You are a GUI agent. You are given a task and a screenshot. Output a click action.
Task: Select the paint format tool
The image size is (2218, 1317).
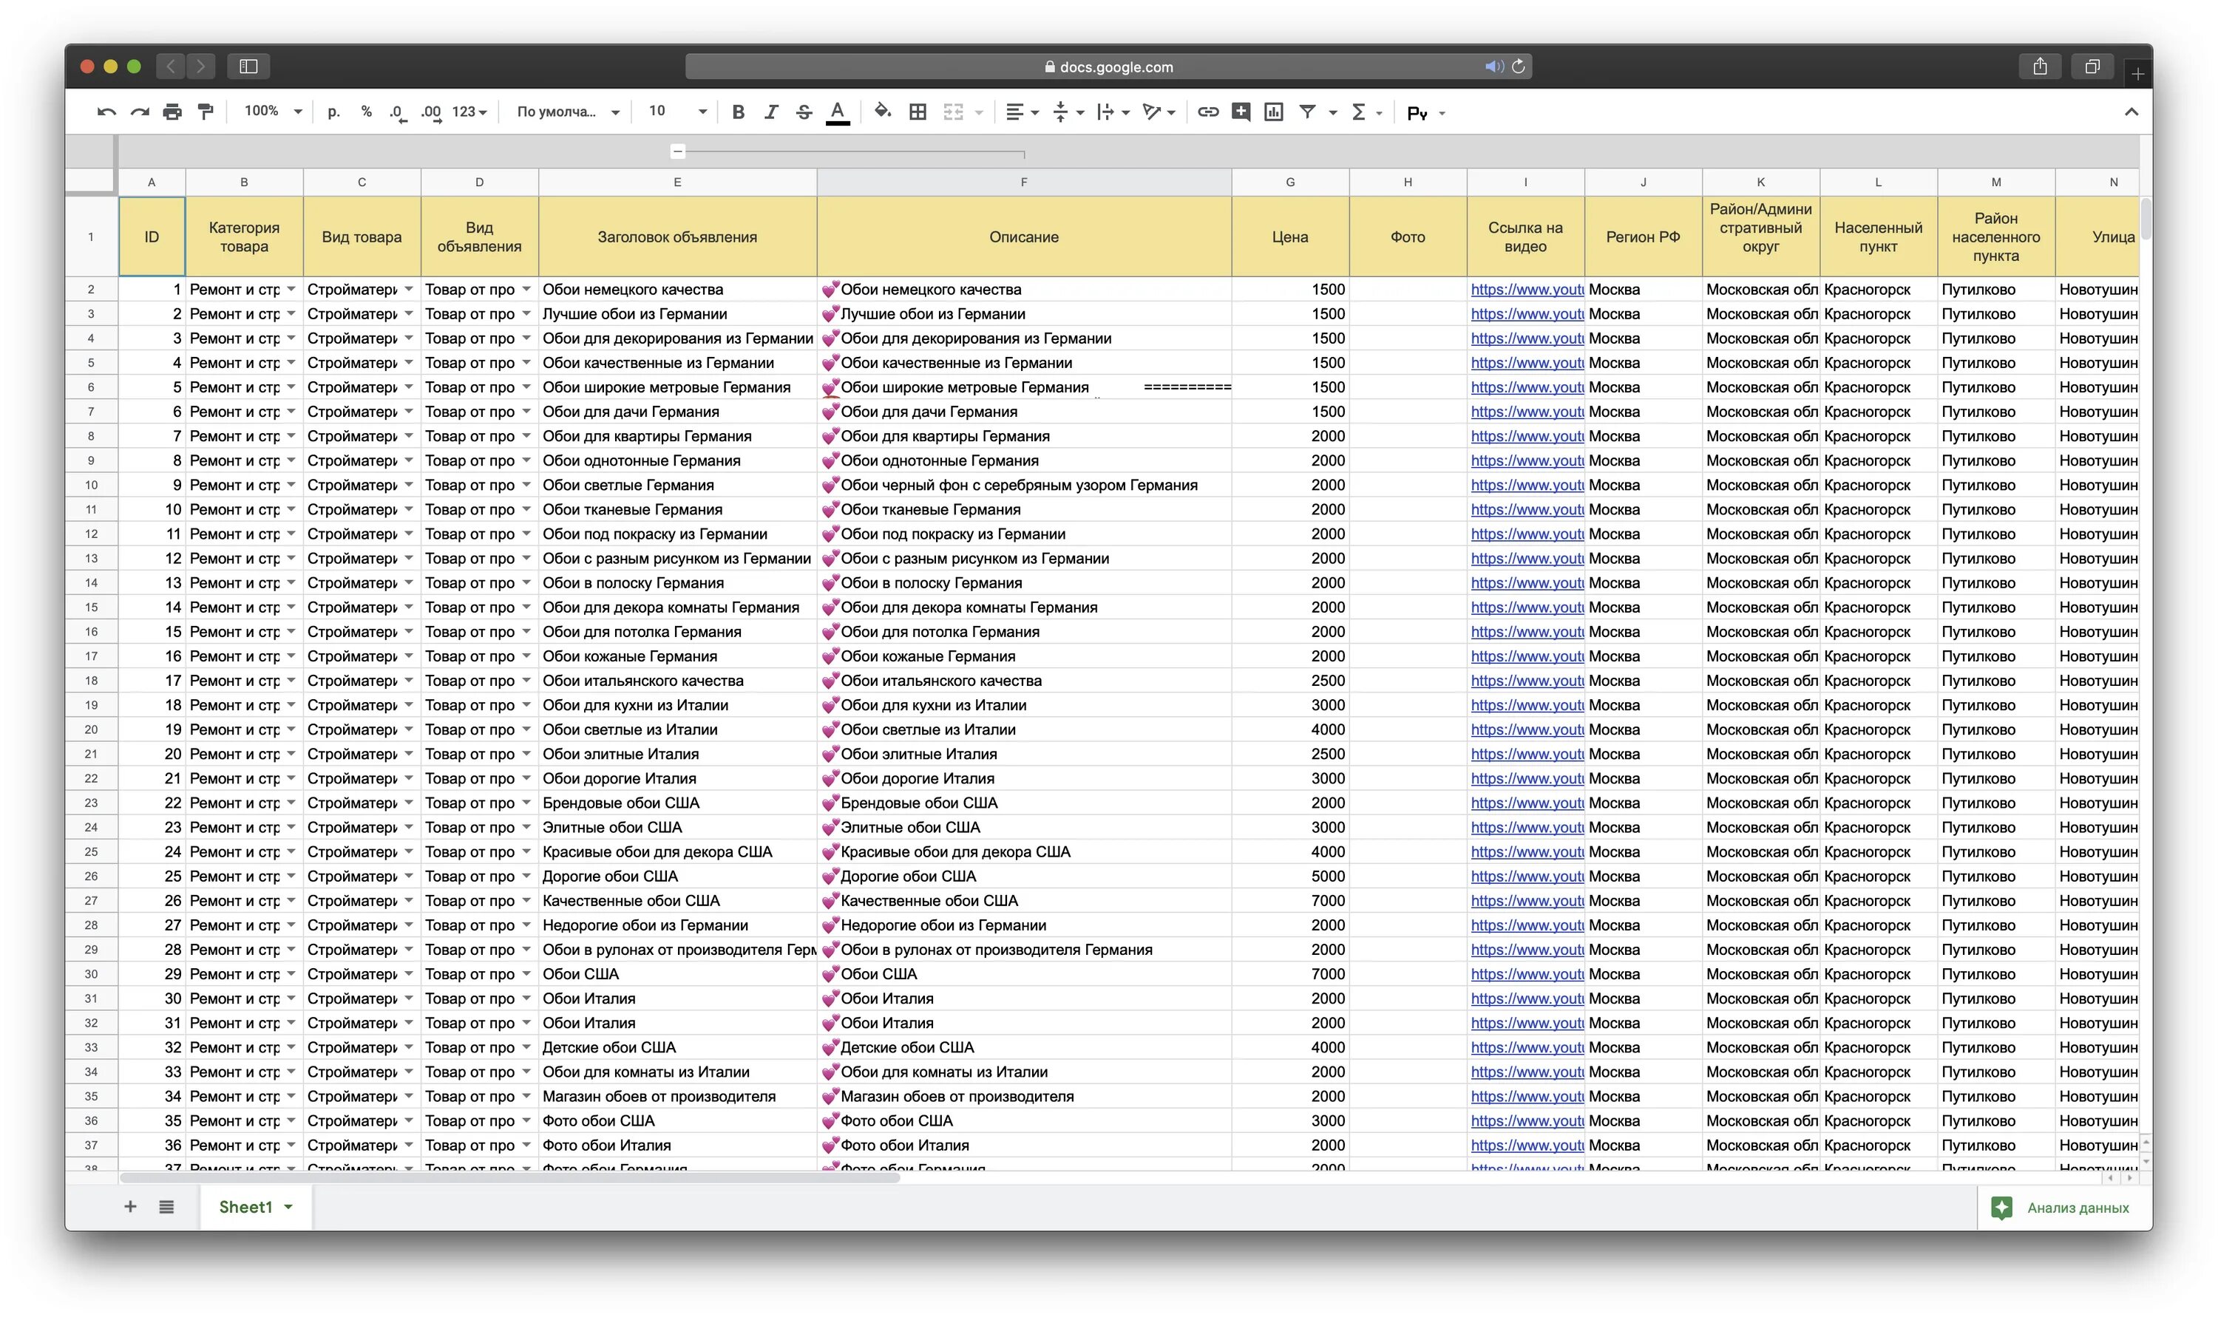pos(205,112)
